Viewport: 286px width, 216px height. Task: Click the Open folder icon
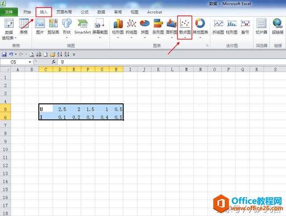point(53,54)
